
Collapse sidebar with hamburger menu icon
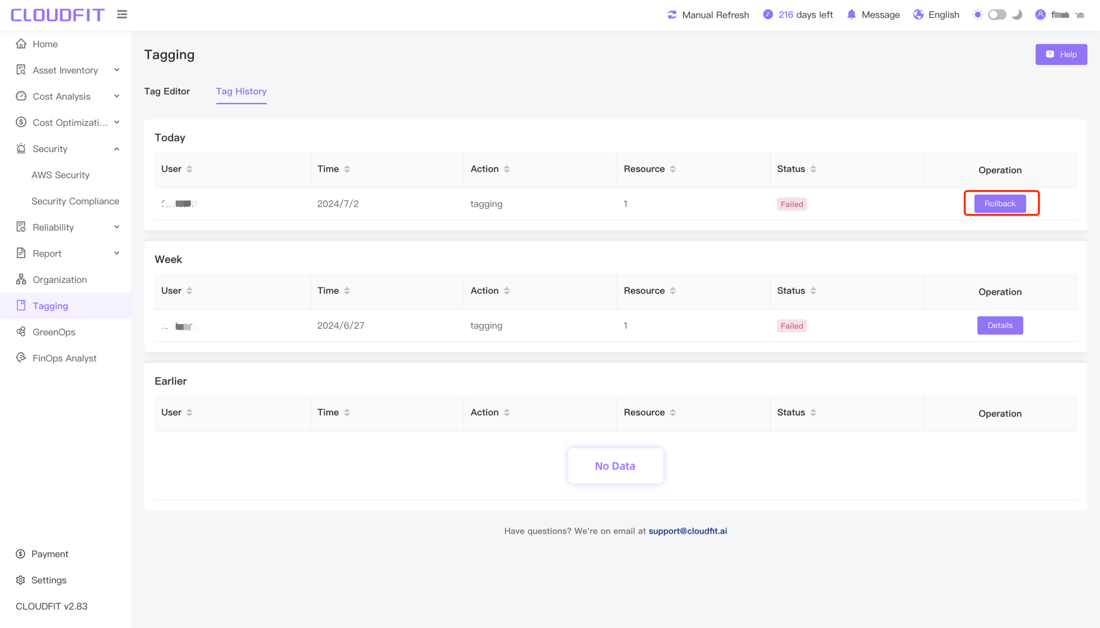click(x=122, y=14)
